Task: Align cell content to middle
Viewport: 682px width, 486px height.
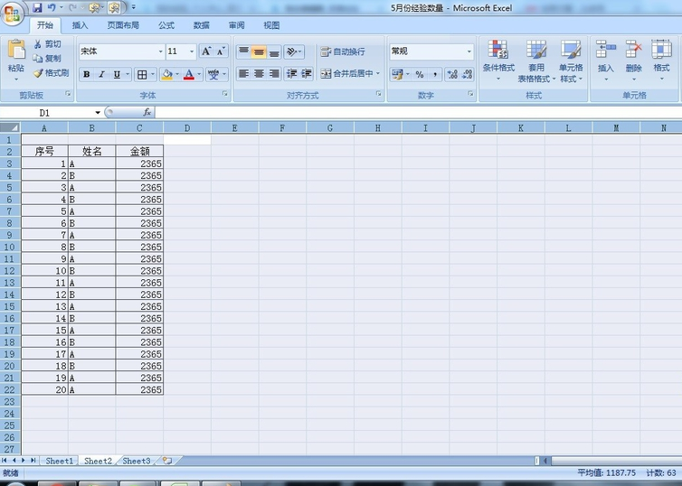Action: coord(259,52)
